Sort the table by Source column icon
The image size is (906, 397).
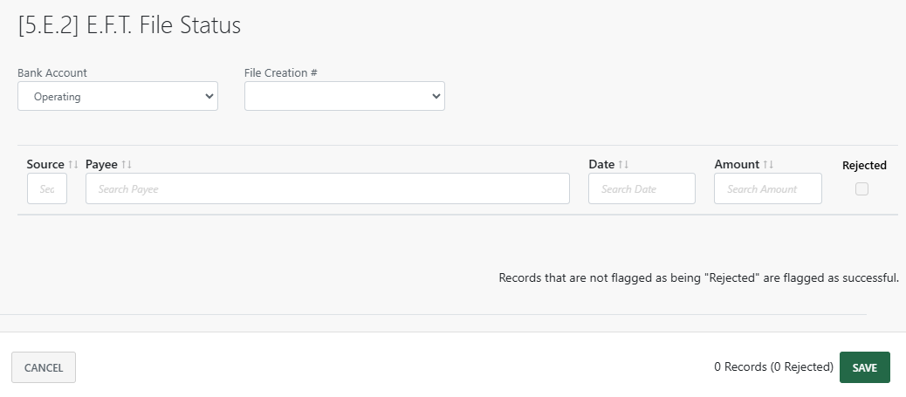pyautogui.click(x=73, y=164)
